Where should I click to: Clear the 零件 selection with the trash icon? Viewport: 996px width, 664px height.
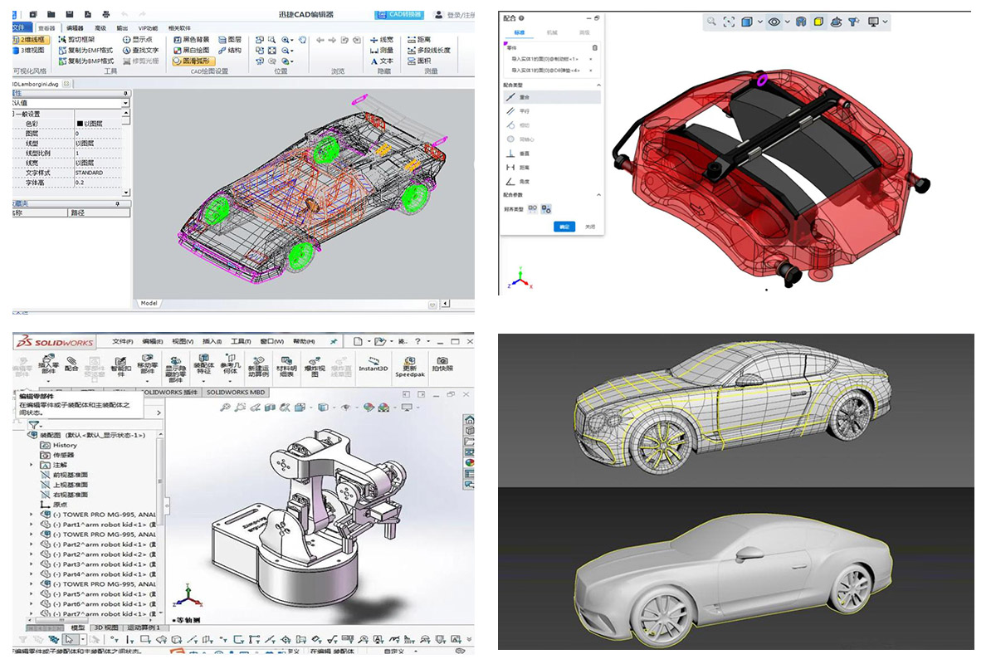594,48
